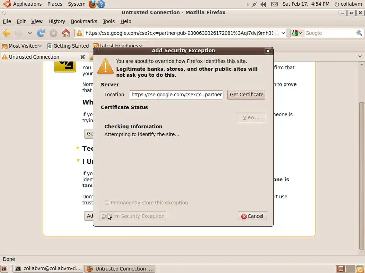365x273 pixels.
Task: Open the File menu
Action: pyautogui.click(x=7, y=21)
